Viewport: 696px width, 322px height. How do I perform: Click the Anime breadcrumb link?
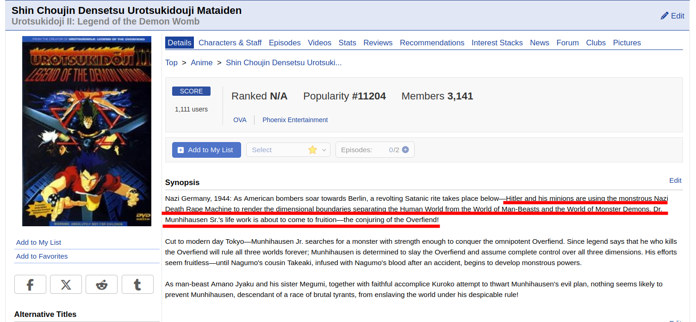point(202,62)
